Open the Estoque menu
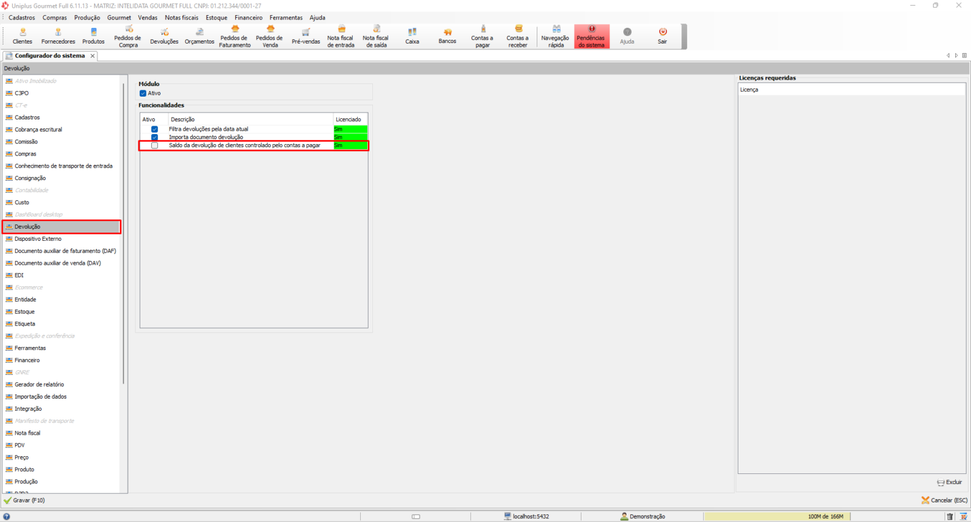Image resolution: width=971 pixels, height=522 pixels. (x=216, y=18)
